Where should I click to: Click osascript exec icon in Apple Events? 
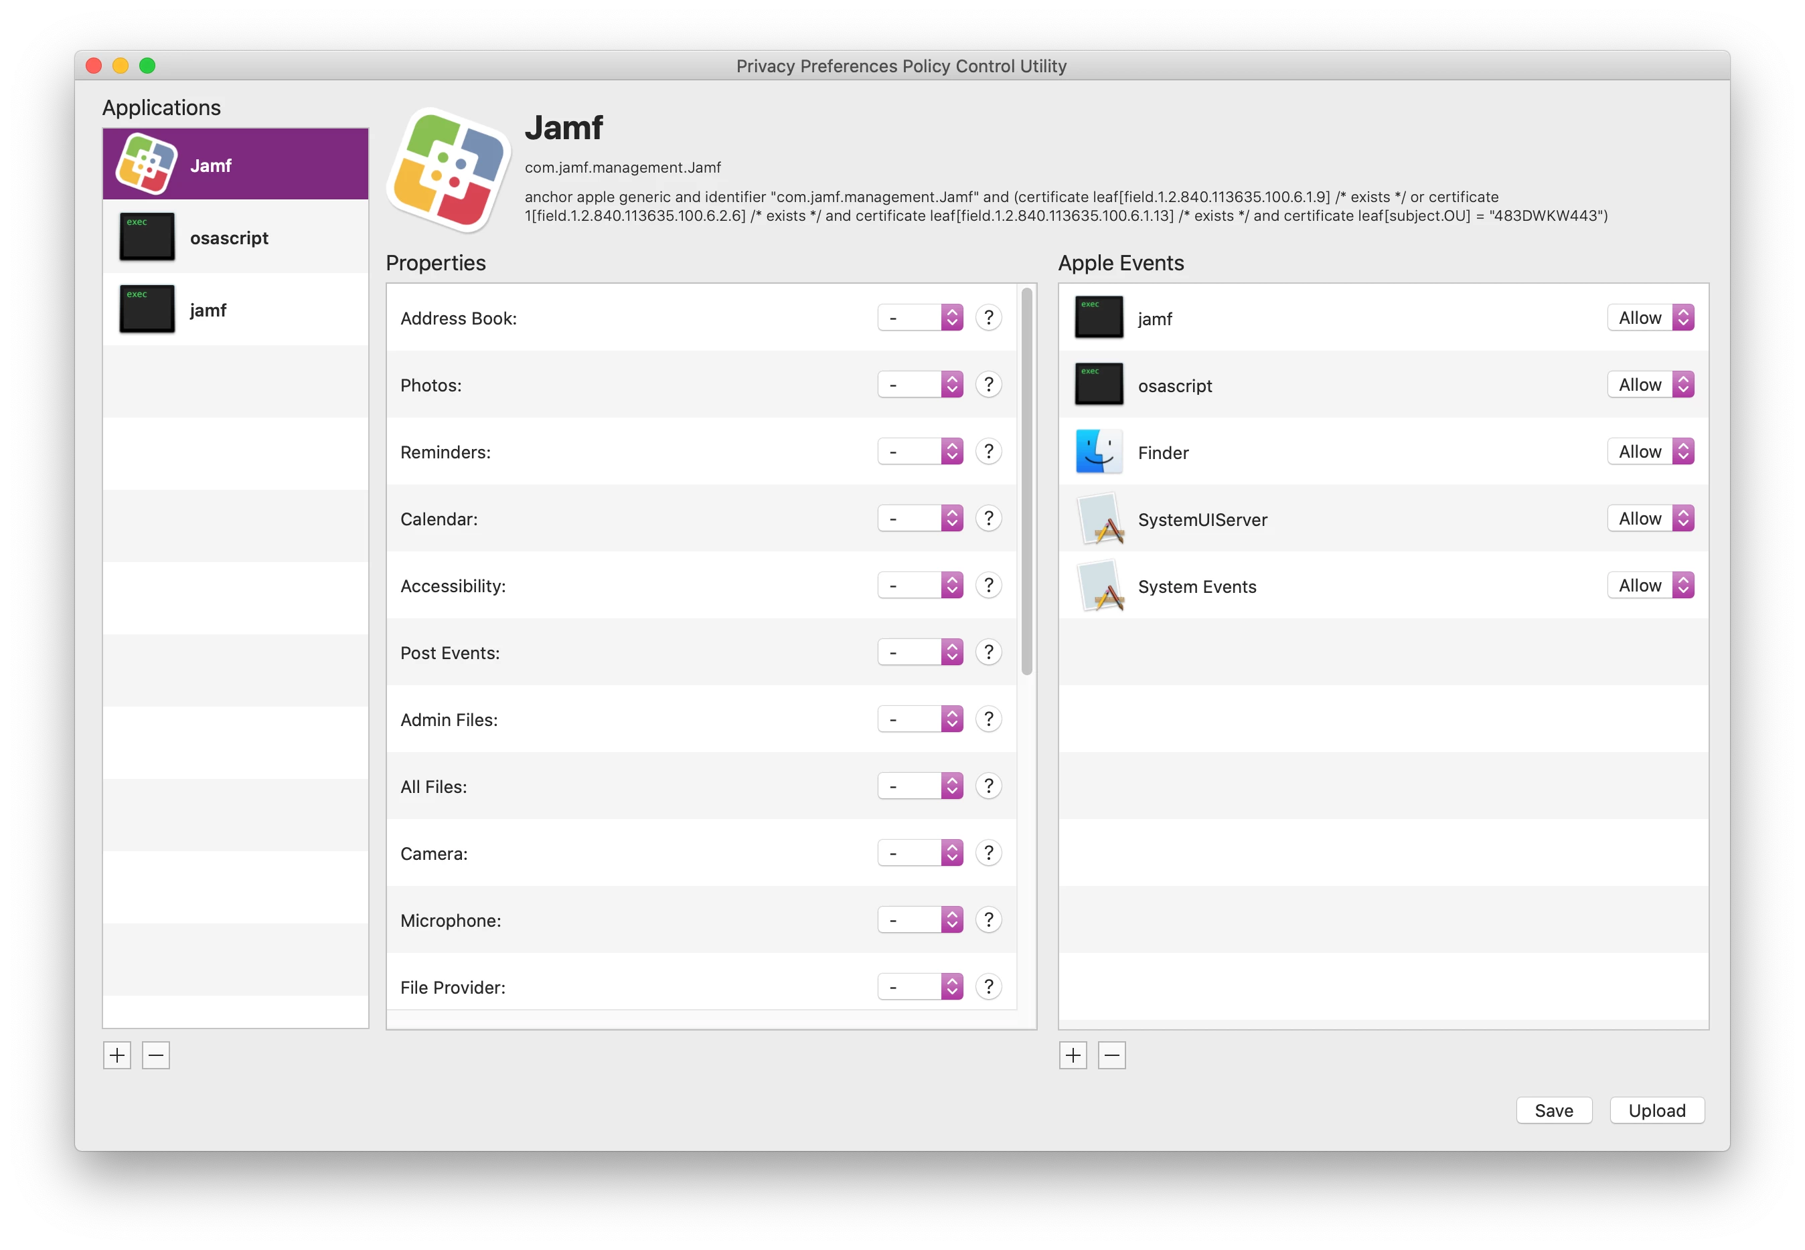pyautogui.click(x=1099, y=385)
